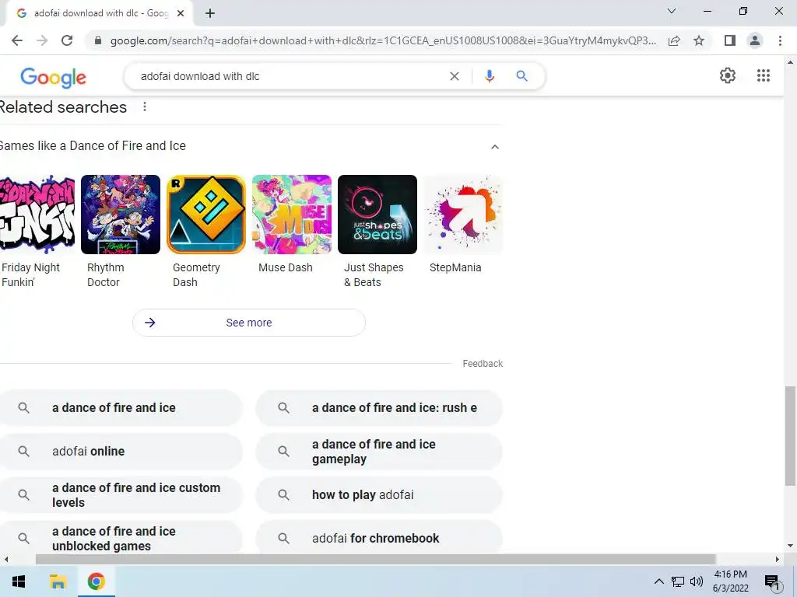
Task: Open the Windows notification center
Action: pos(773,581)
